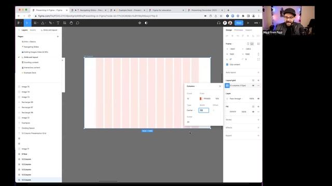Screen dimensions: 332x186
Task: Click the mask contrast icon
Action: pyautogui.click(x=146, y=23)
